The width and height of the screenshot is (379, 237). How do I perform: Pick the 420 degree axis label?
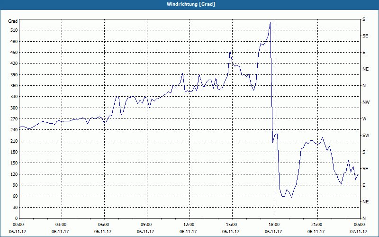(15, 64)
